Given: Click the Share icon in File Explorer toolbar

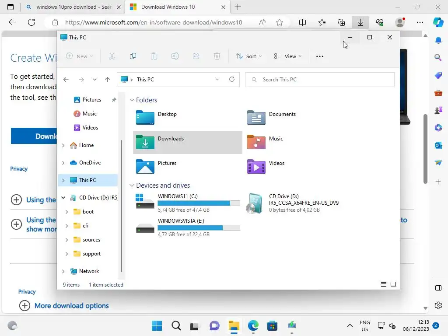Looking at the screenshot, I should pyautogui.click(x=196, y=56).
